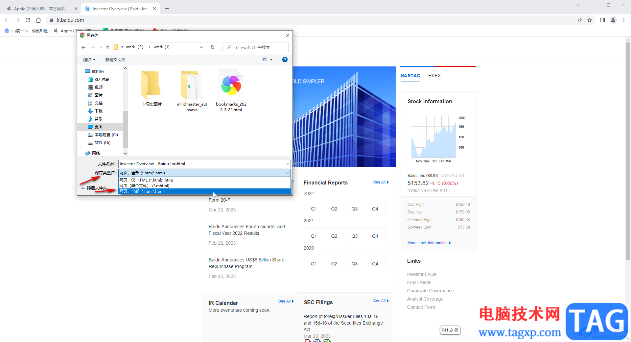Open view options dropdown arrow

pos(271,60)
